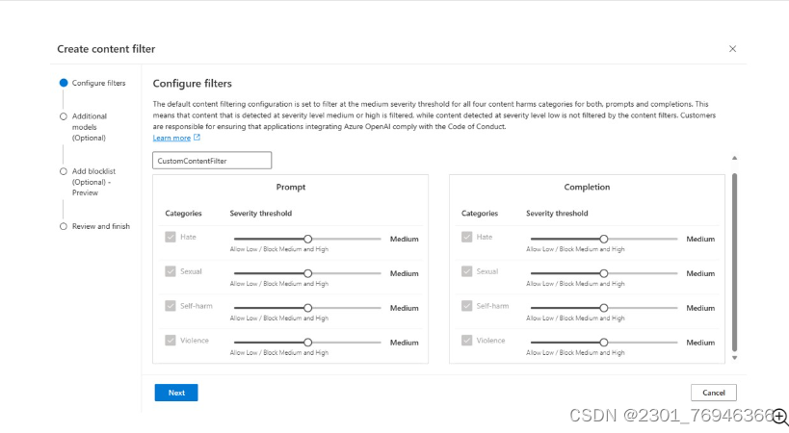Click the scroll down arrow of scrollbar
Image resolution: width=789 pixels, height=433 pixels.
point(734,358)
